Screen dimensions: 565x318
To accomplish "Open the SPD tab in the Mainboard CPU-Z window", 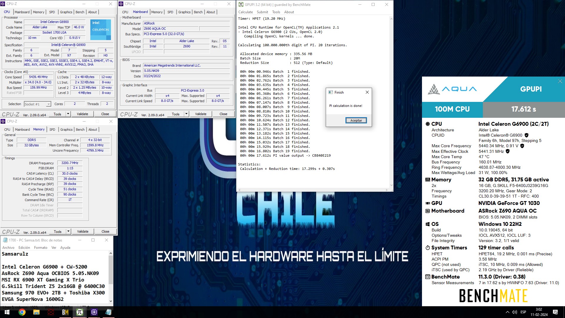I will click(x=170, y=12).
